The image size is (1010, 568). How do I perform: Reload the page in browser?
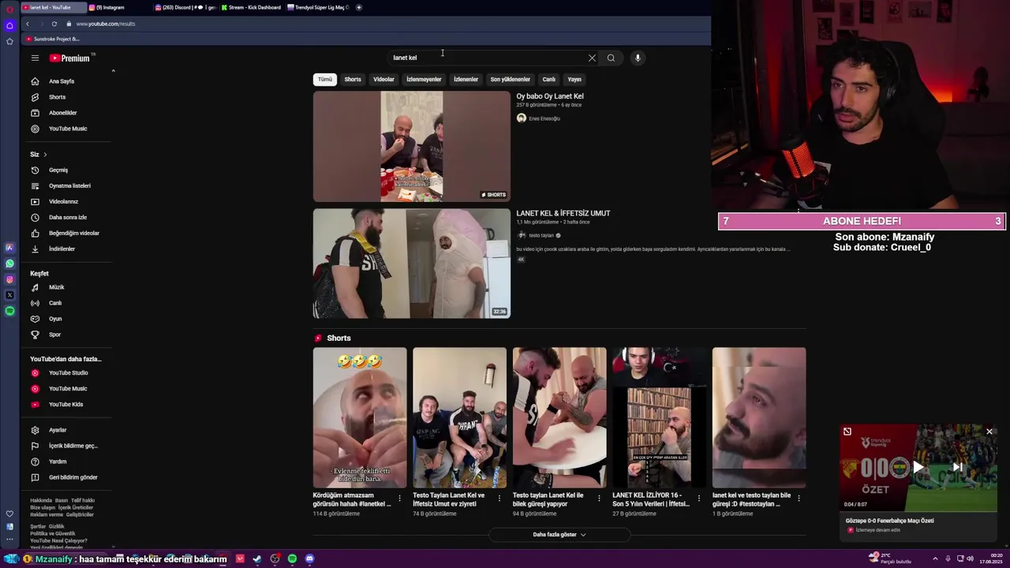54,24
